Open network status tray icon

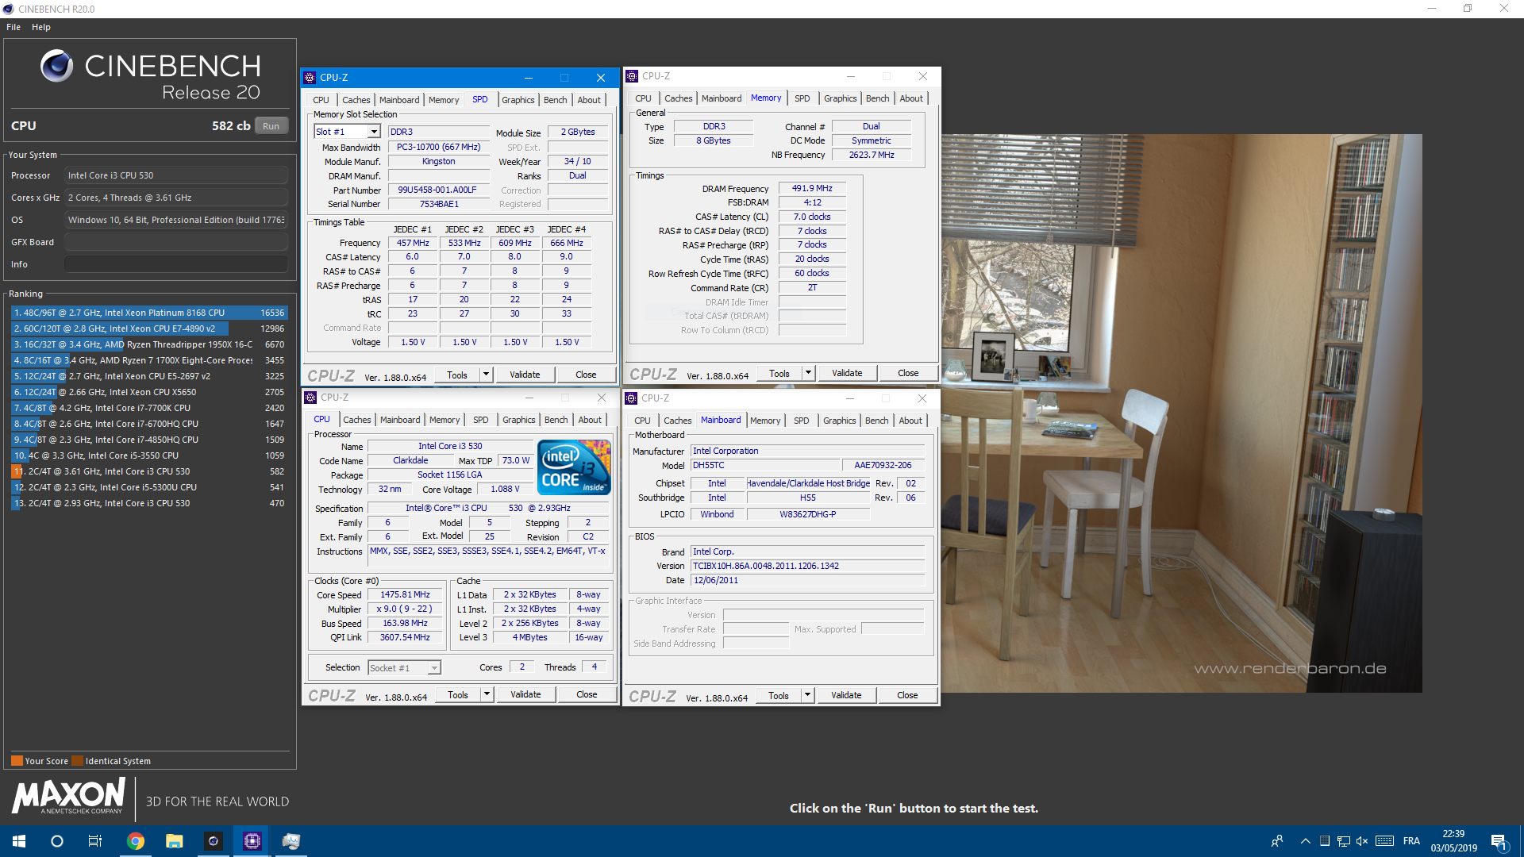pyautogui.click(x=1343, y=841)
